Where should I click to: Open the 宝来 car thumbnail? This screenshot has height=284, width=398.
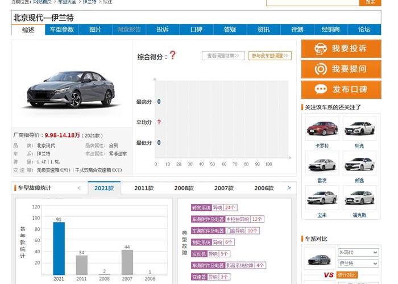pos(322,198)
